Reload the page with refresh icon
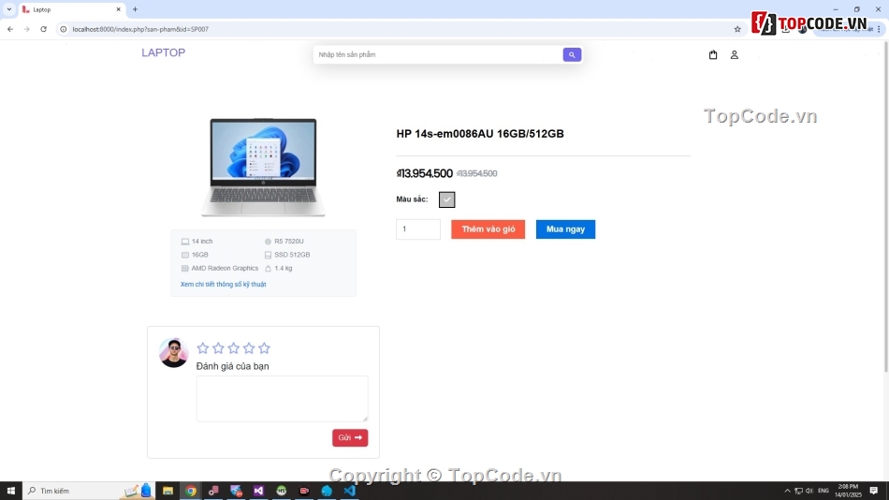The image size is (889, 500). coord(43,29)
